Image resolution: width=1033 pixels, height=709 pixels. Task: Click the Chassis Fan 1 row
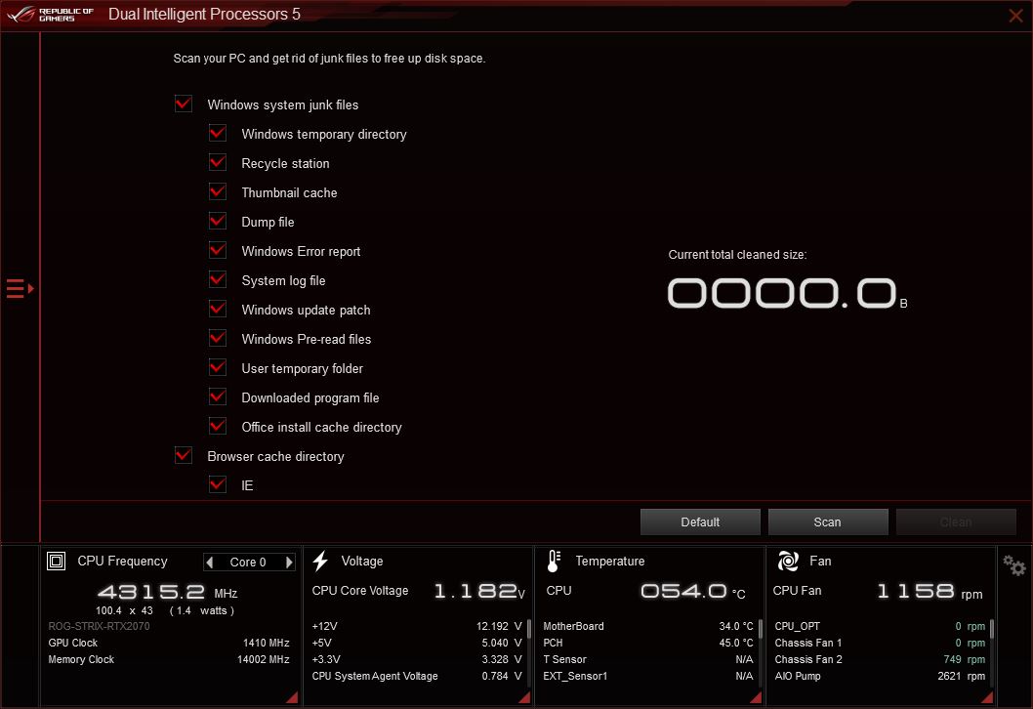[880, 643]
